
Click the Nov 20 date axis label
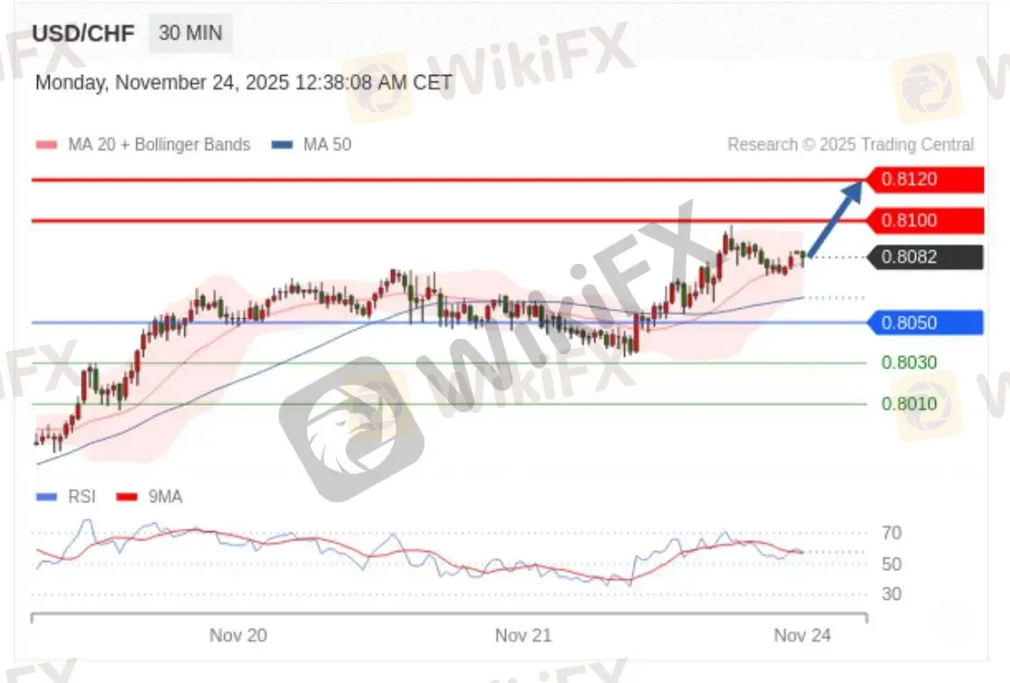tap(238, 635)
